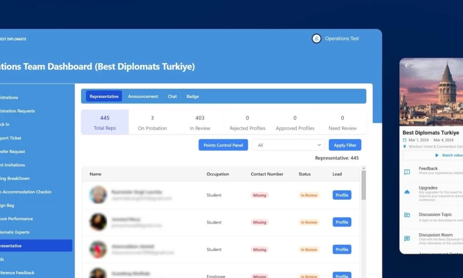Click the first representative's avatar photo
463x278 pixels.
click(98, 195)
